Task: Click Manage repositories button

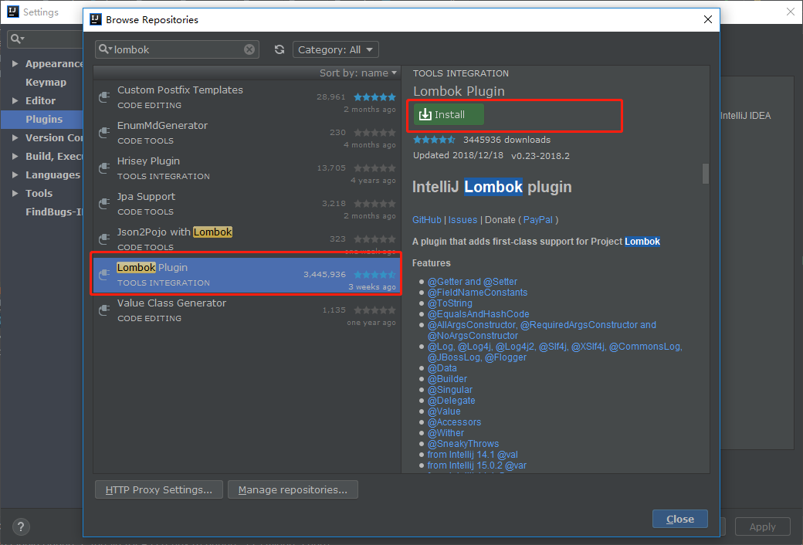Action: tap(293, 489)
